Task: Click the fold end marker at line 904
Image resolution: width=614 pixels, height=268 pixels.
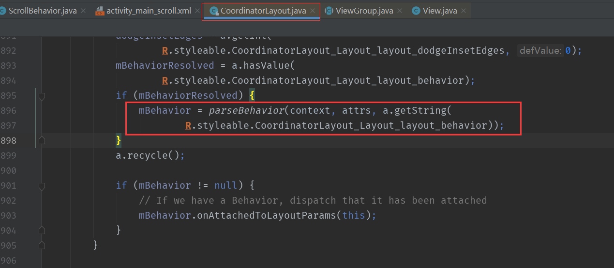Action: point(42,230)
